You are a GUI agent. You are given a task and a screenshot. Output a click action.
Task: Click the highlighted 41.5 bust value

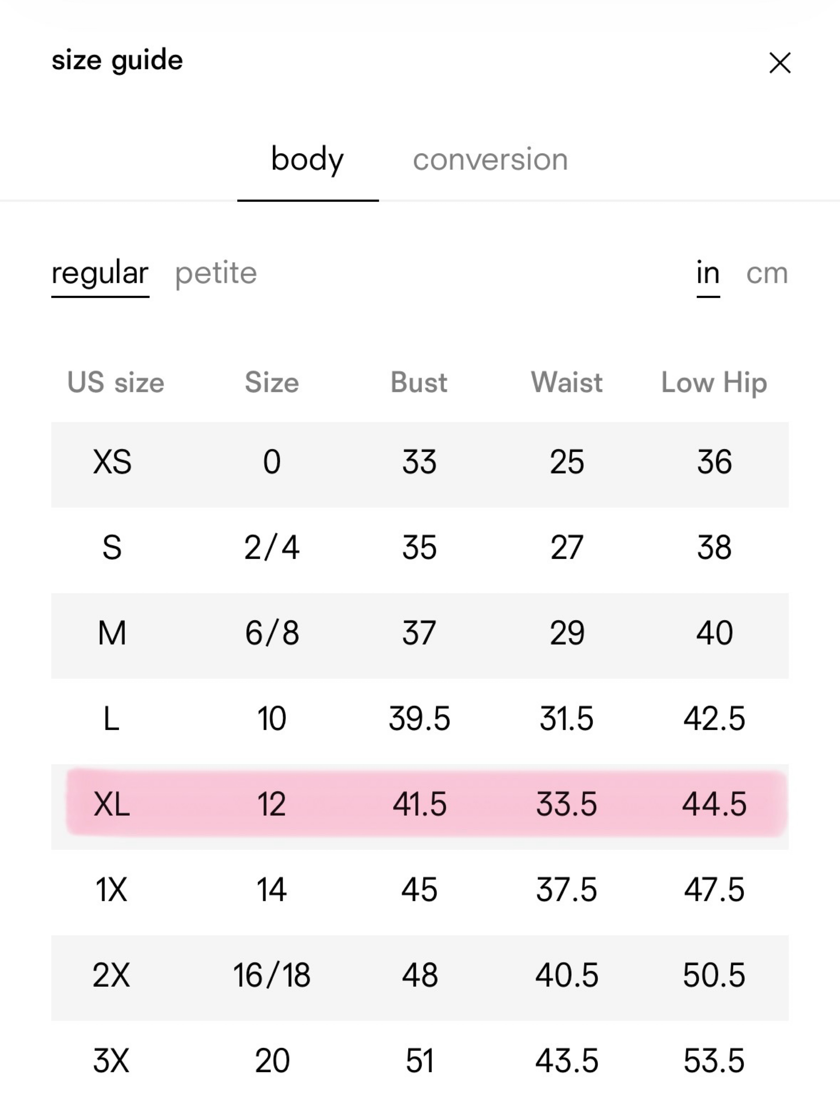point(419,804)
